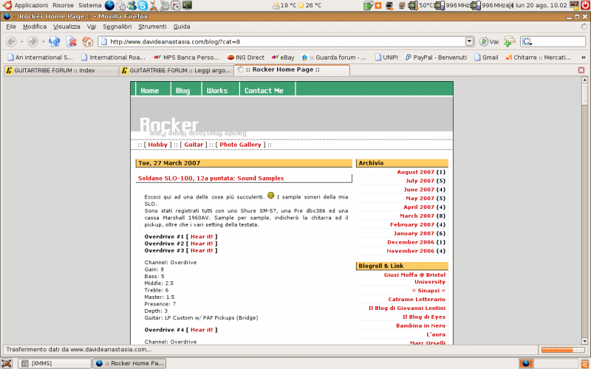This screenshot has height=369, width=591.
Task: Open the Risorse panel menu
Action: click(63, 5)
